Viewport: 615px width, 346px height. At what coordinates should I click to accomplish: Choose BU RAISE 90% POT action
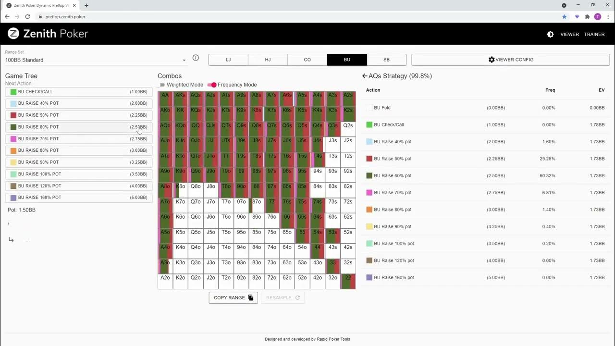[x=79, y=162]
